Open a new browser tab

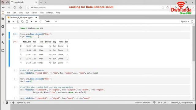[x=41, y=2]
